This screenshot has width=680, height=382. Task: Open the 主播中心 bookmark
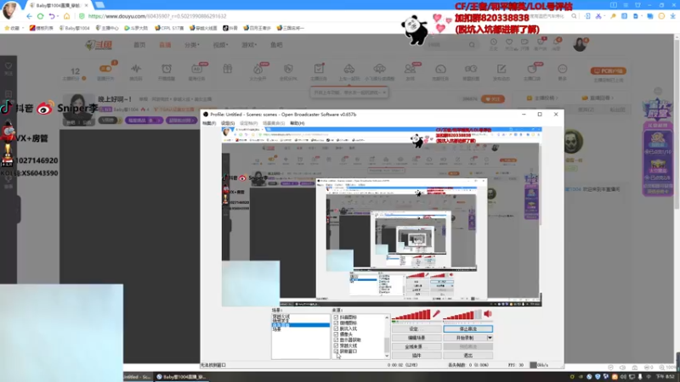(107, 28)
